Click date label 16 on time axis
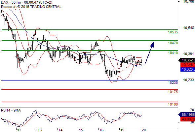The width and height of the screenshot is (195, 132). click(x=101, y=130)
